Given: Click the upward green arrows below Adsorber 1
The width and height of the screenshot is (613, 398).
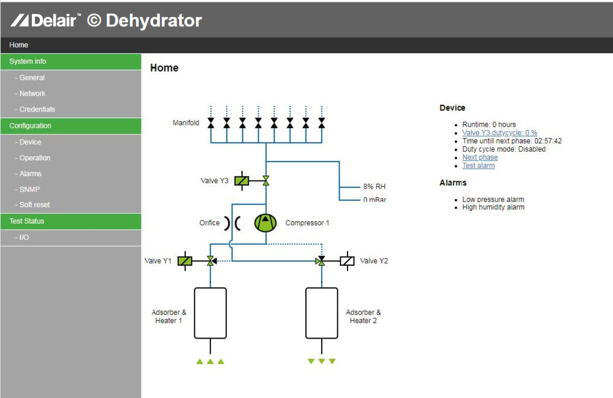Looking at the screenshot, I should pos(210,362).
